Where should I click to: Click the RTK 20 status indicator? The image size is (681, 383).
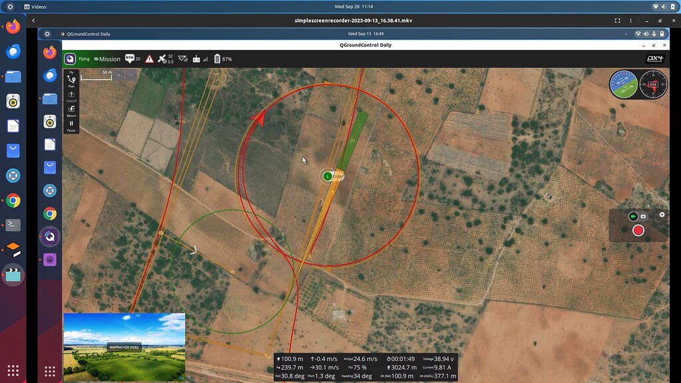[133, 59]
